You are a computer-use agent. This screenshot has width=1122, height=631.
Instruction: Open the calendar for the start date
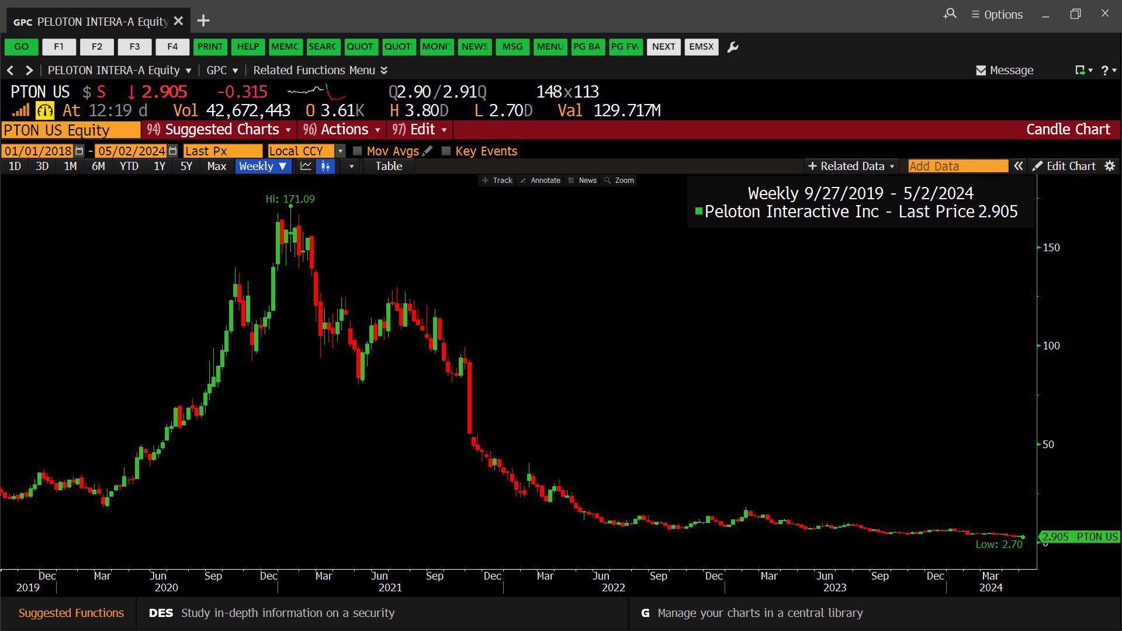pyautogui.click(x=79, y=151)
